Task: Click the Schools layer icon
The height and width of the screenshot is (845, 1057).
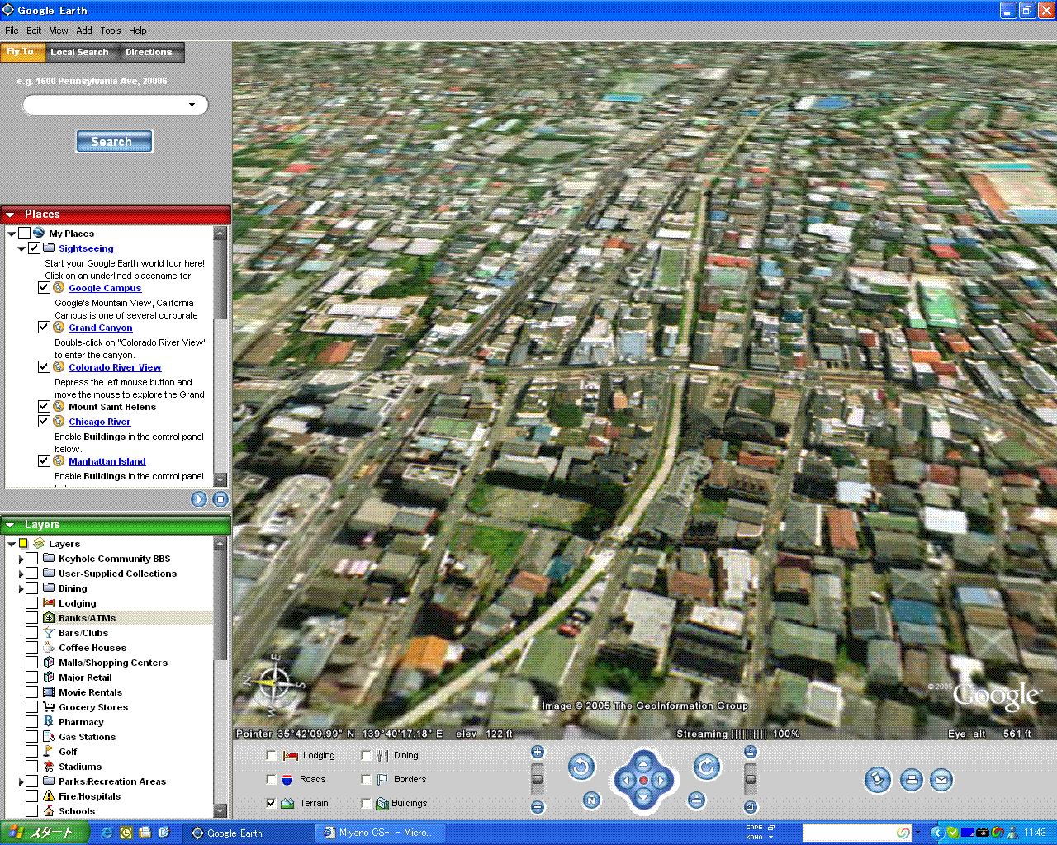Action: (49, 810)
